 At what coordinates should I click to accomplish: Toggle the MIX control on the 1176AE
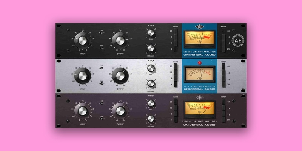pos(102,48)
